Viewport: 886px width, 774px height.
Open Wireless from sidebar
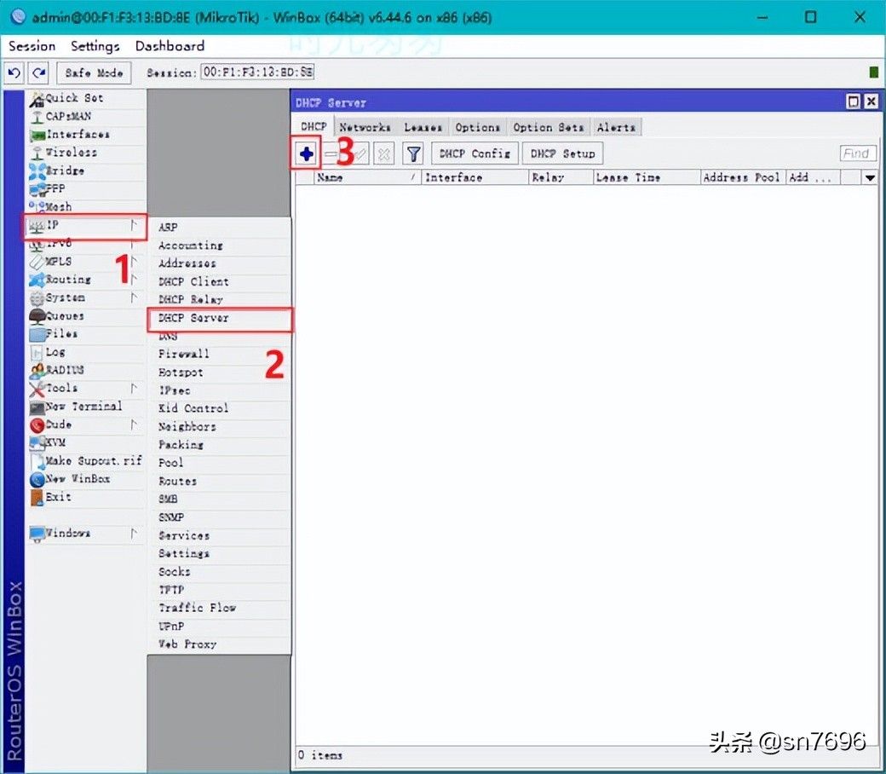[x=85, y=152]
